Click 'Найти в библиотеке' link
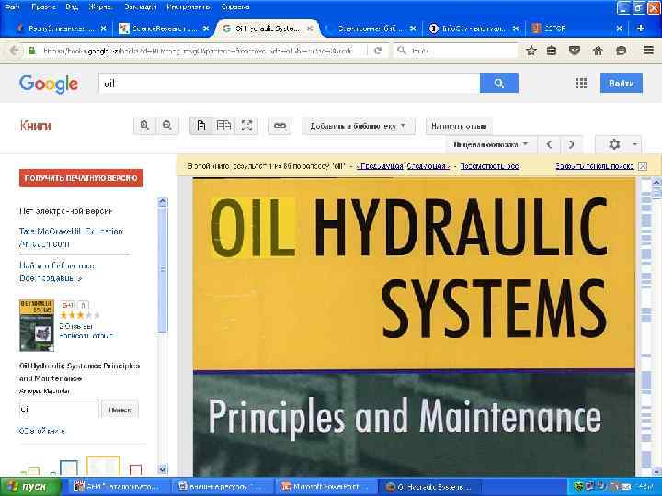This screenshot has height=496, width=662. [x=57, y=265]
